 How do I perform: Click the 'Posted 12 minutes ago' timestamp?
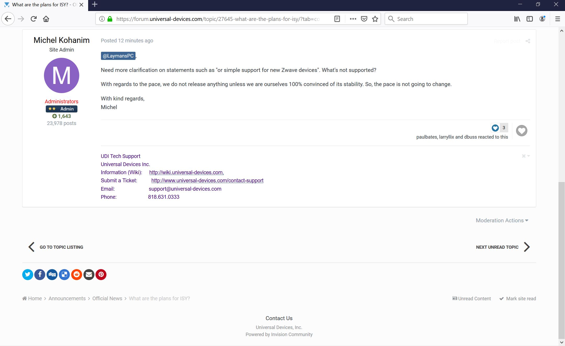[x=127, y=41]
